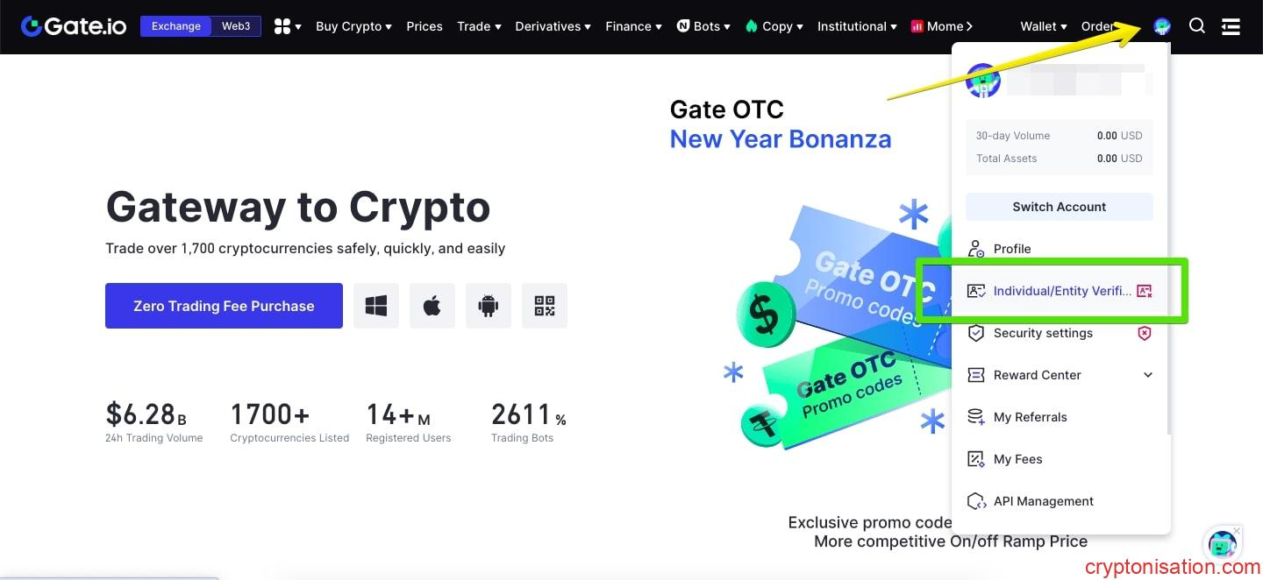Select Individual/Entity Verification menu item
This screenshot has height=580, width=1263.
point(1061,291)
